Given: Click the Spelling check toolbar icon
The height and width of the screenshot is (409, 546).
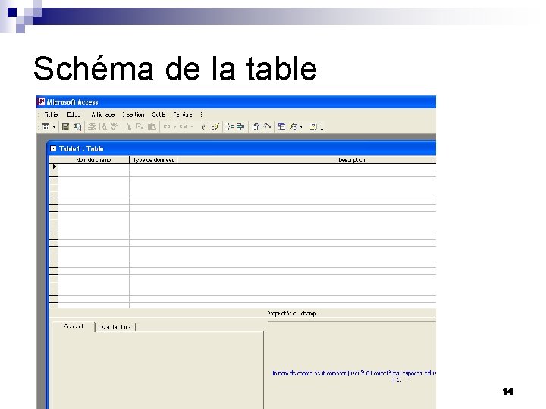Looking at the screenshot, I should coord(115,127).
